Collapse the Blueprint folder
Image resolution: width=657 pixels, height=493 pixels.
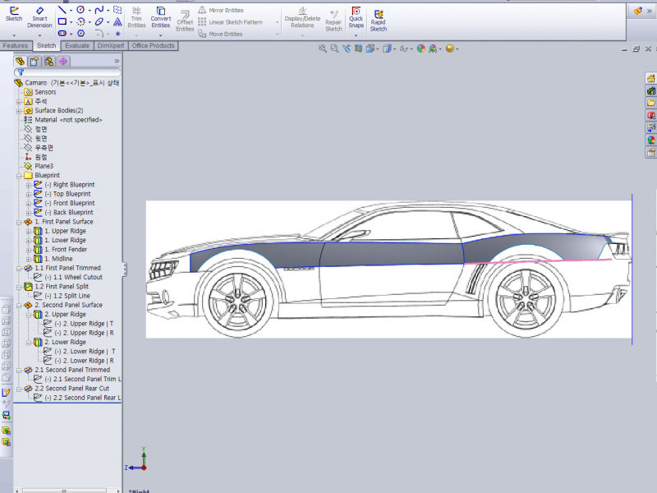(x=18, y=175)
